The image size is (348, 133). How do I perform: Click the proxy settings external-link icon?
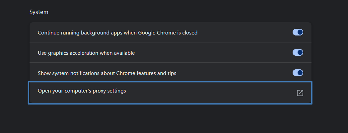(x=300, y=93)
